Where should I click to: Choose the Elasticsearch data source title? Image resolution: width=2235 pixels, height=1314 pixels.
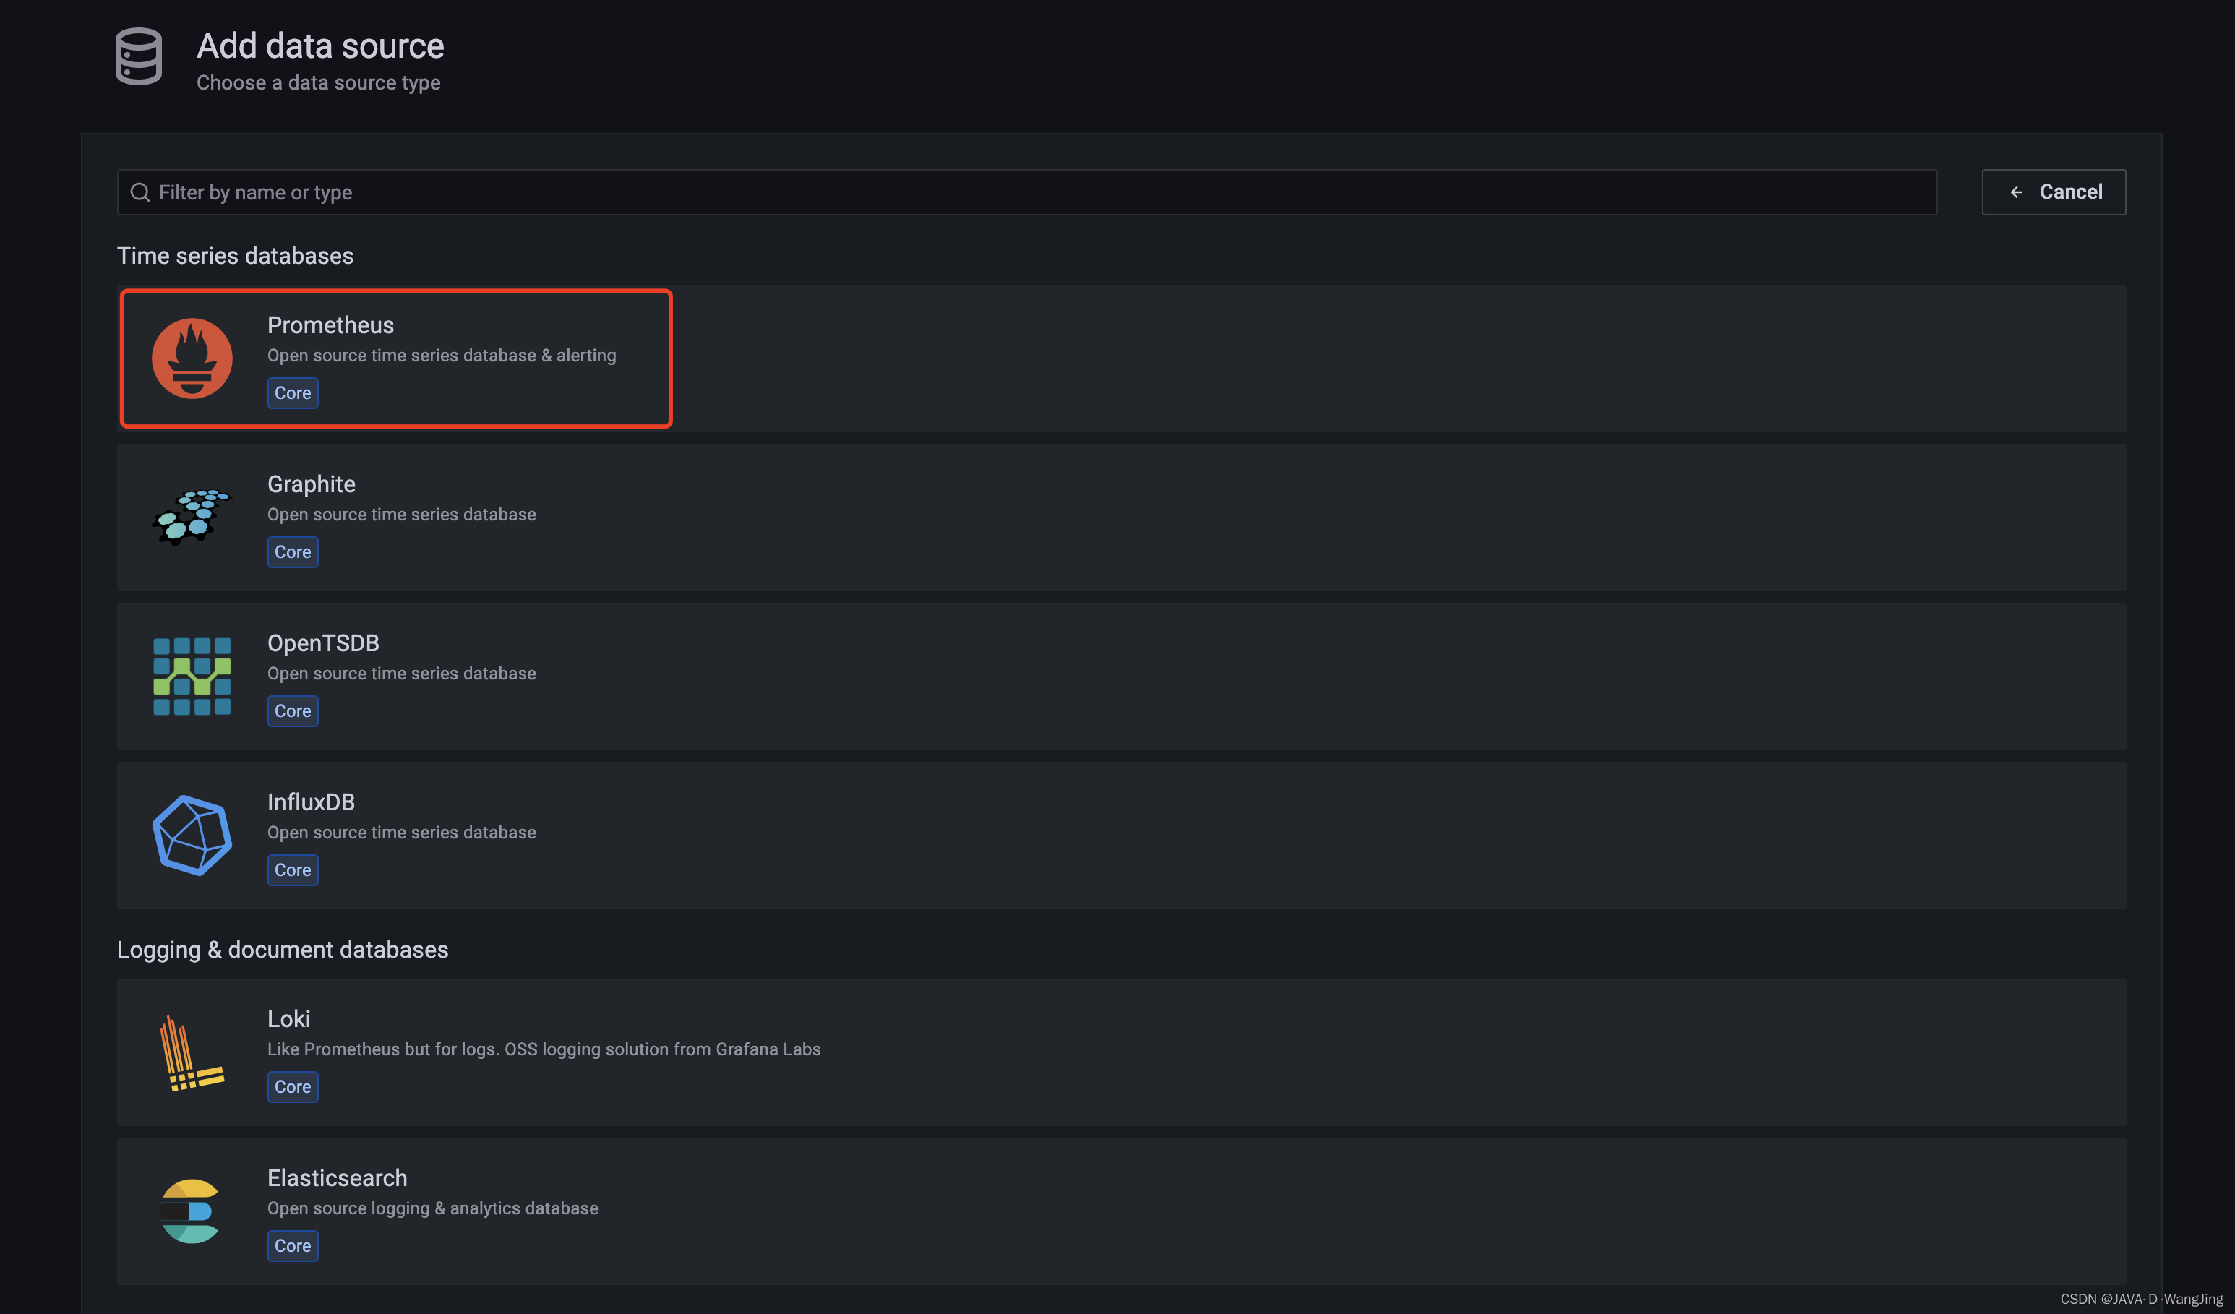[x=337, y=1177]
